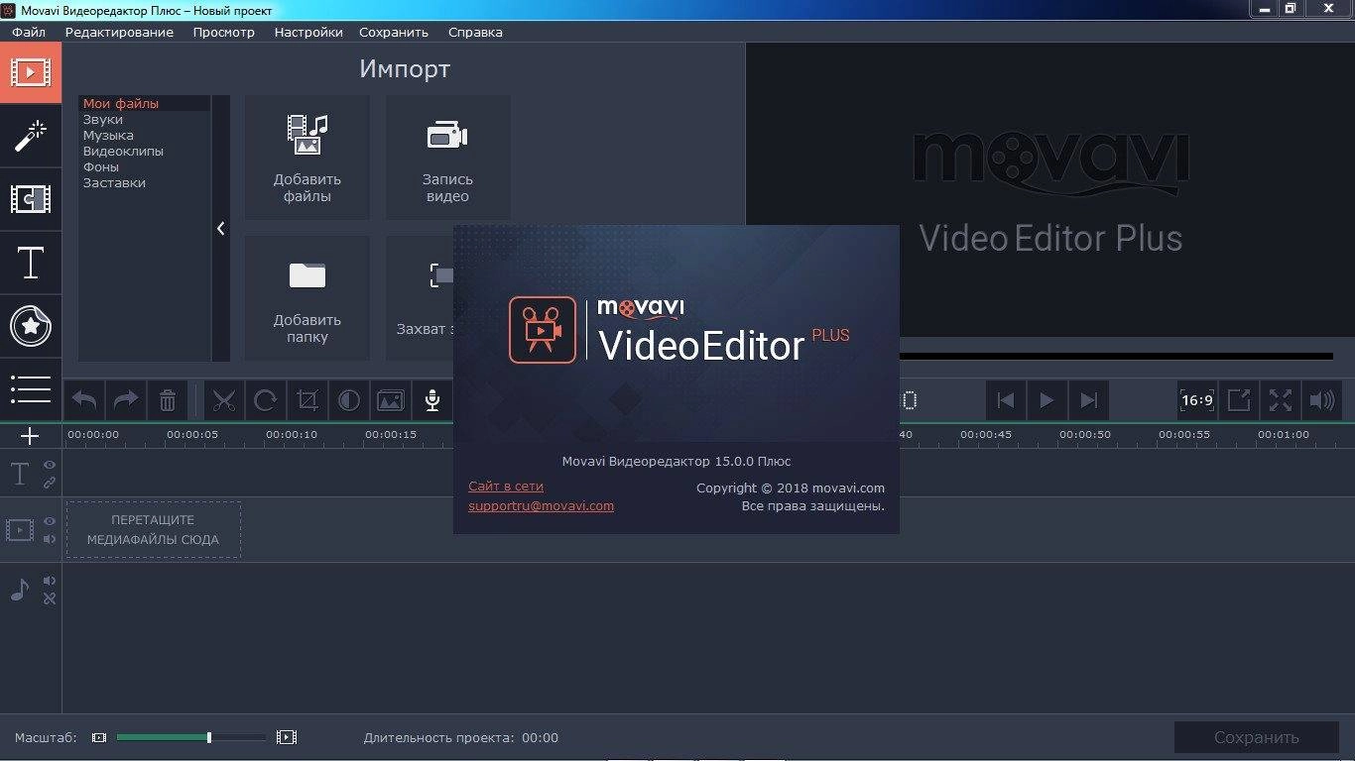Image resolution: width=1355 pixels, height=761 pixels.
Task: Click Добавить файлы button
Action: click(308, 158)
